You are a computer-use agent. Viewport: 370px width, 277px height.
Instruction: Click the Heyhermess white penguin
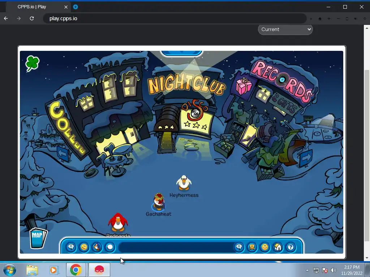pos(184,183)
